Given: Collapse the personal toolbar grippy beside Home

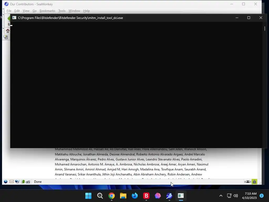Looking at the screenshot, I should [3, 31].
